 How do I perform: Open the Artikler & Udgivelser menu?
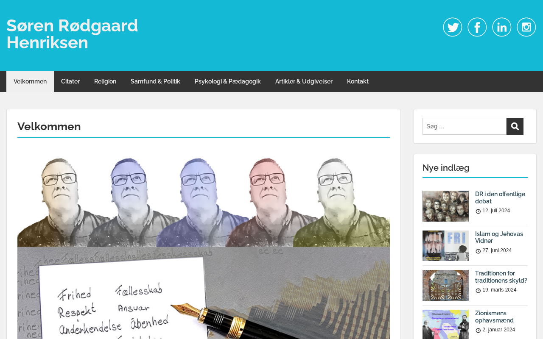(304, 81)
